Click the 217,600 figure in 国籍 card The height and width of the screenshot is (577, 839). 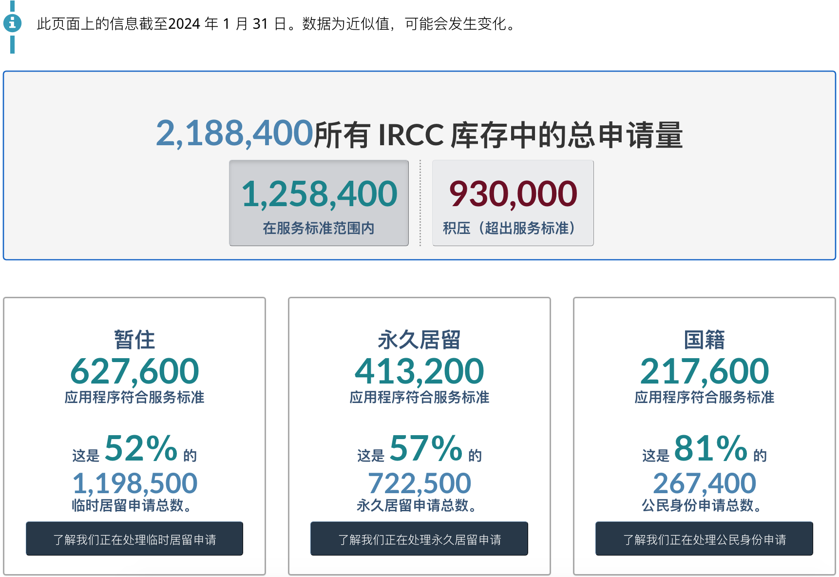coord(704,371)
